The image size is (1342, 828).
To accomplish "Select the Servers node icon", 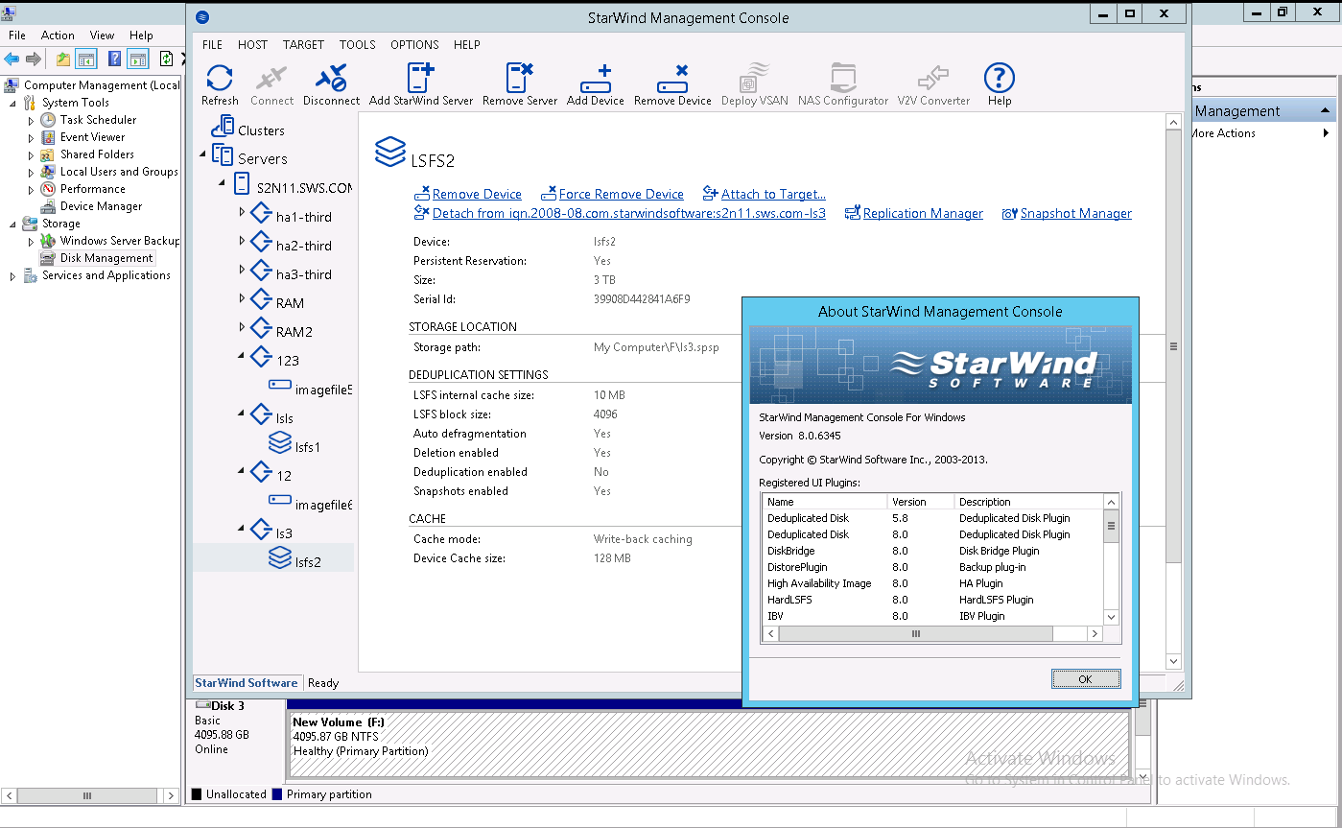I will [x=223, y=154].
